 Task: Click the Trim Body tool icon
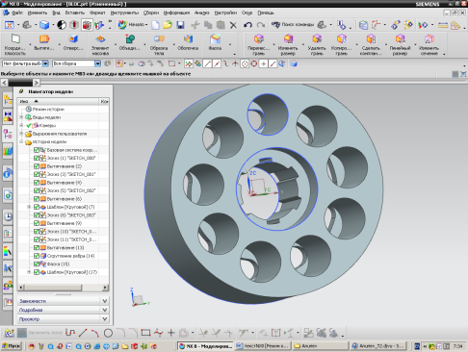[159, 44]
